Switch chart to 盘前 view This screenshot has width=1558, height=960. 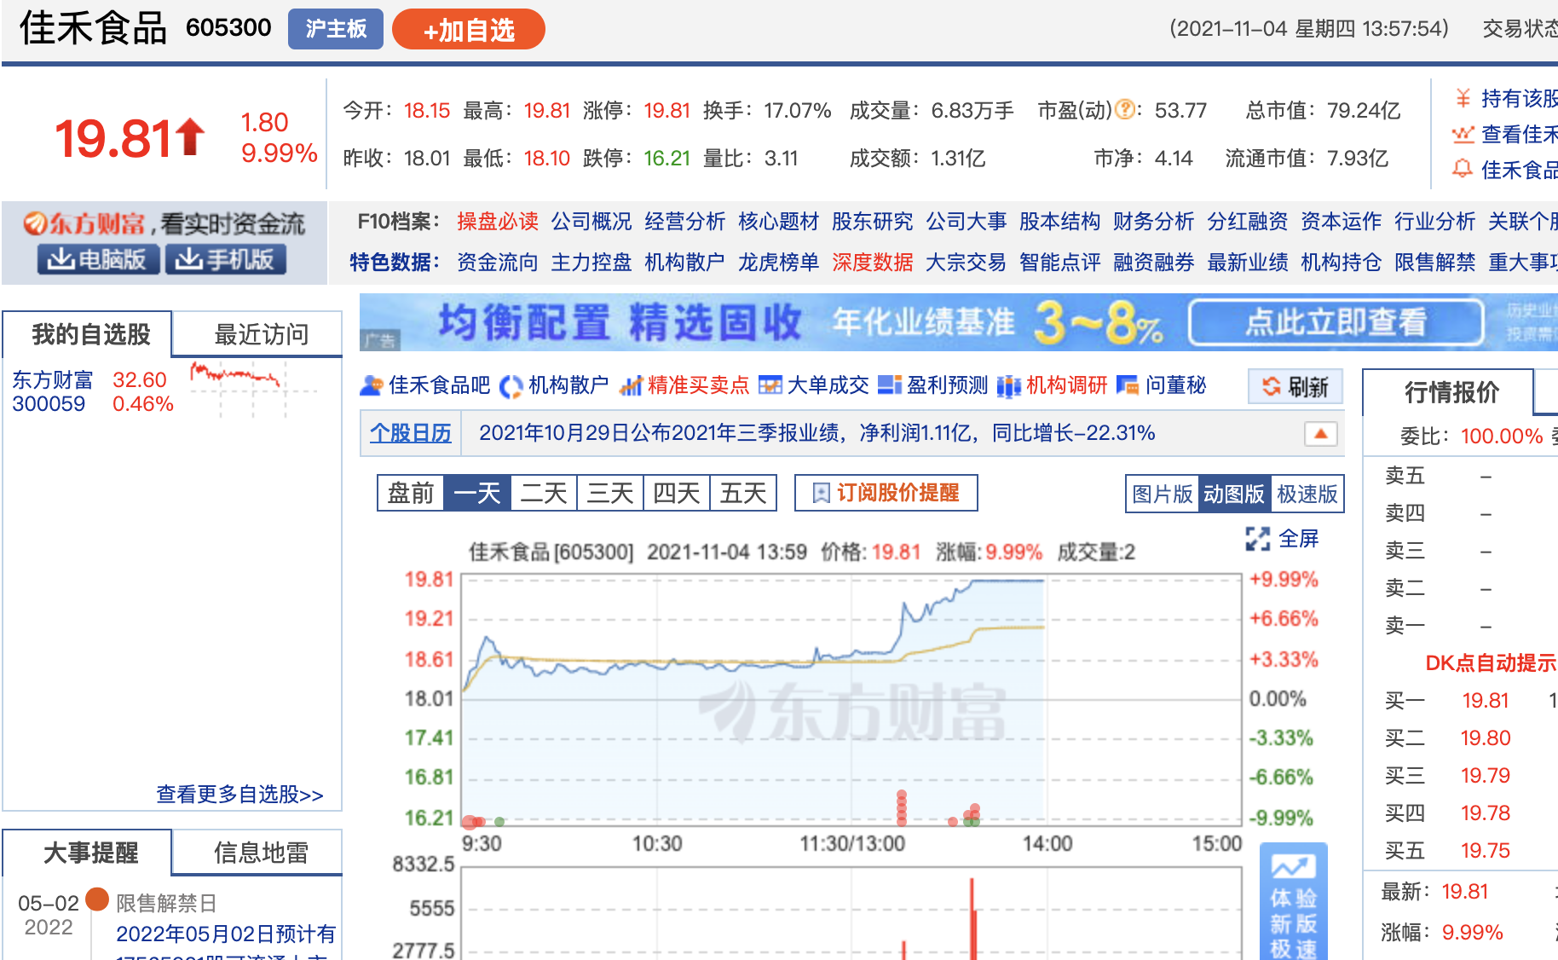[x=411, y=493]
